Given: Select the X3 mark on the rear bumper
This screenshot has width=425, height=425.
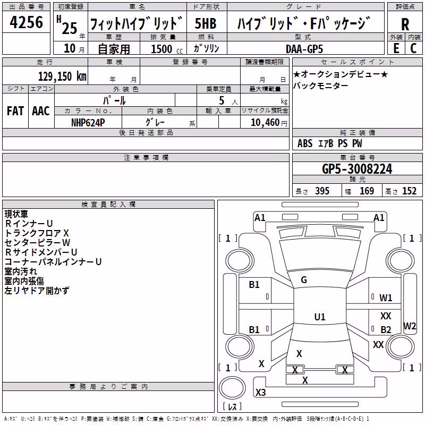Looking at the screenshot, I should (261, 392).
